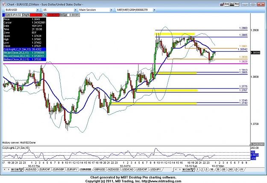Click the cursor value box 1.34352881
This screenshot has width=267, height=183.
tap(258, 145)
